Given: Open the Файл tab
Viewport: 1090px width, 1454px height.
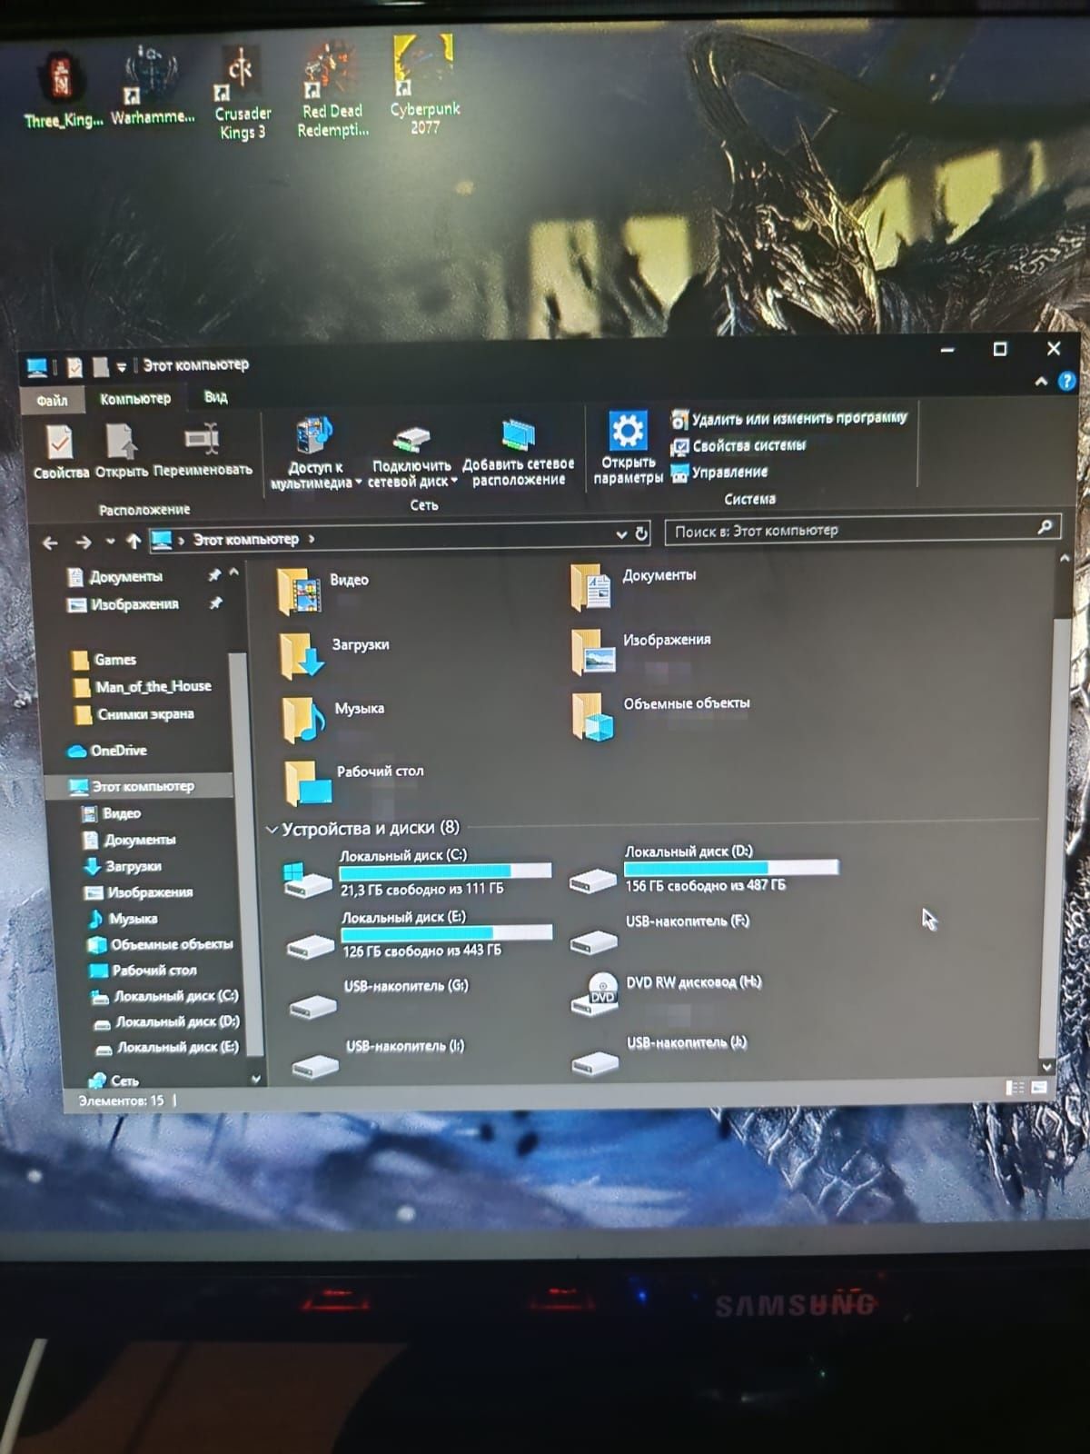Looking at the screenshot, I should 52,401.
